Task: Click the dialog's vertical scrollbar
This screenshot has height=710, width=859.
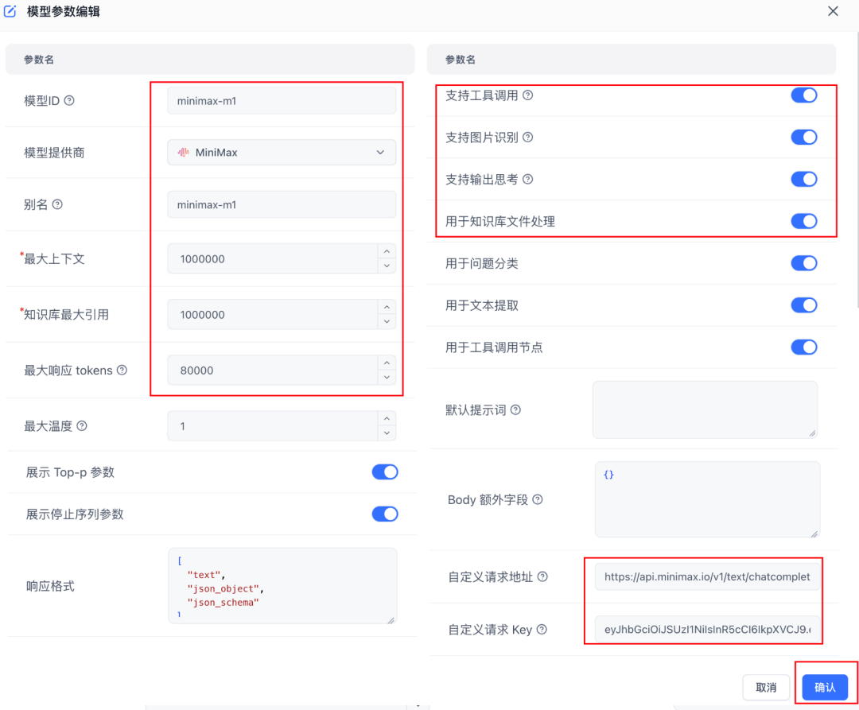Action: pos(857,169)
